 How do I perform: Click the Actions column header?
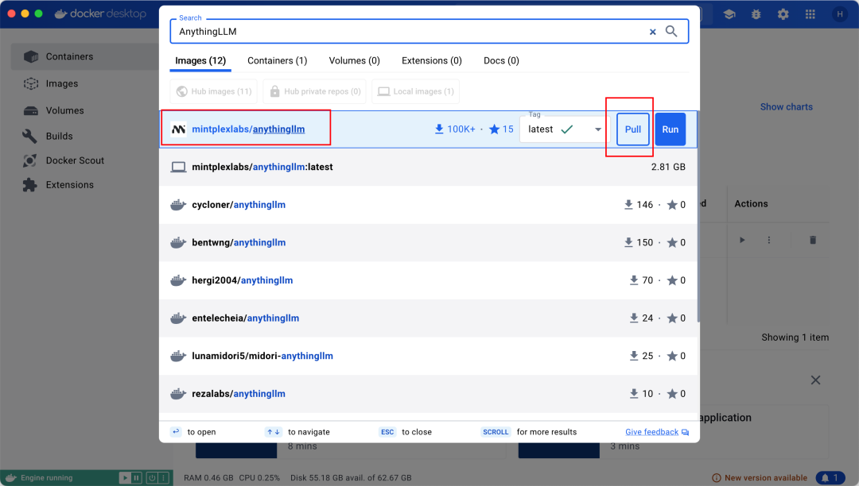751,204
